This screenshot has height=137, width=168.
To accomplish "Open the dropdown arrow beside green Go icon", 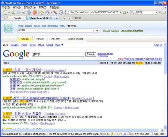I will [128, 13].
